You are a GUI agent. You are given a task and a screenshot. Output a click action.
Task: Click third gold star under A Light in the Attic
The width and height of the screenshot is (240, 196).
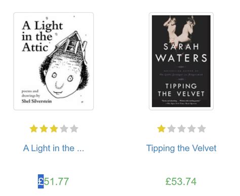tap(54, 129)
